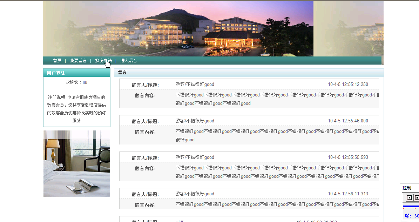
Task: Click the play button in 控制 panel
Action: pos(409,198)
